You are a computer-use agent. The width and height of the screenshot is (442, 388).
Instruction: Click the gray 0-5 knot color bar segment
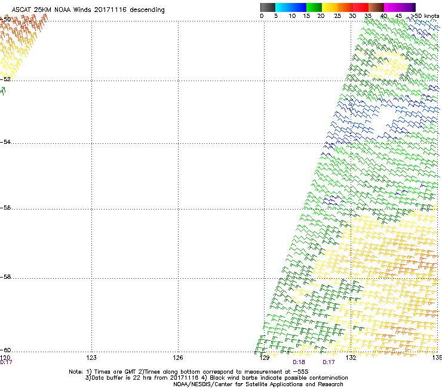click(x=268, y=7)
